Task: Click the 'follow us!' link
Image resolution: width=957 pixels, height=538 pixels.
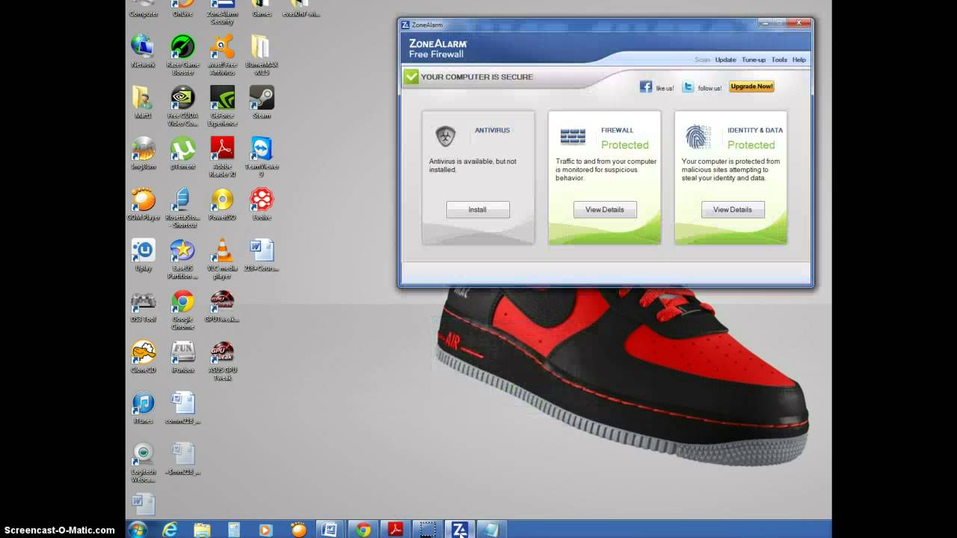Action: pyautogui.click(x=710, y=88)
